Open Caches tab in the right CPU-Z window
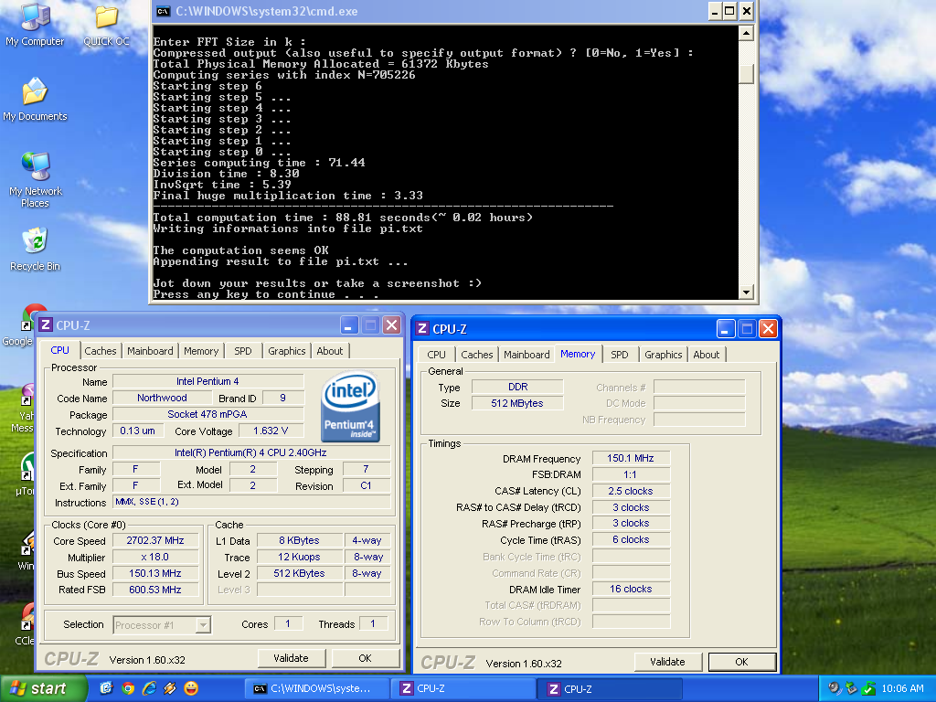Viewport: 936px width, 702px height. pyautogui.click(x=477, y=355)
